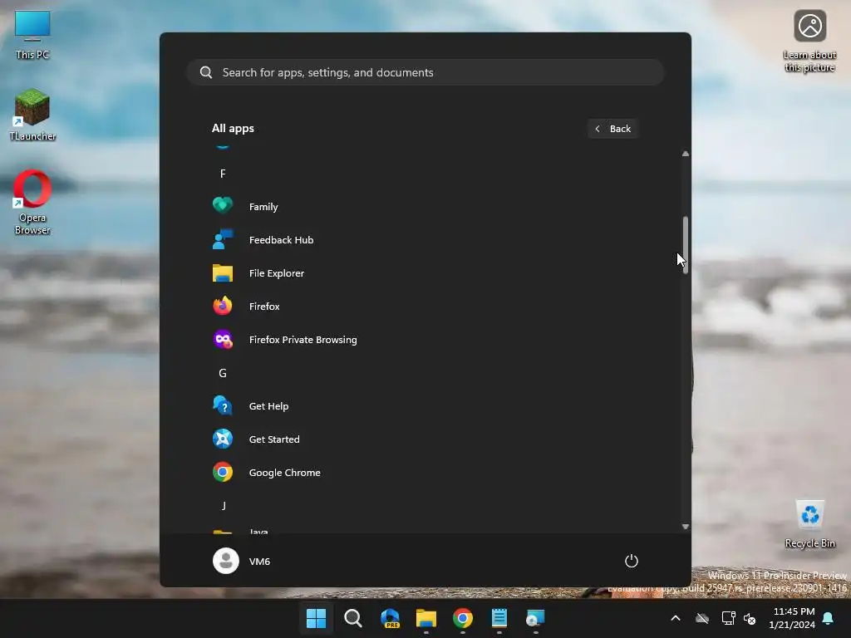Open the Family app icon
This screenshot has width=851, height=638.
(223, 206)
